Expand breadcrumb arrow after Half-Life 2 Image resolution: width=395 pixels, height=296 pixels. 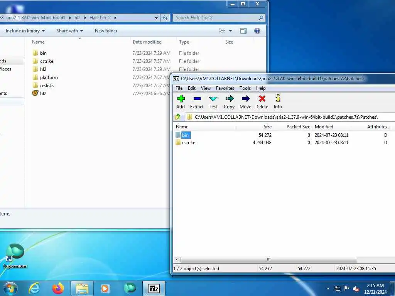coord(115,18)
